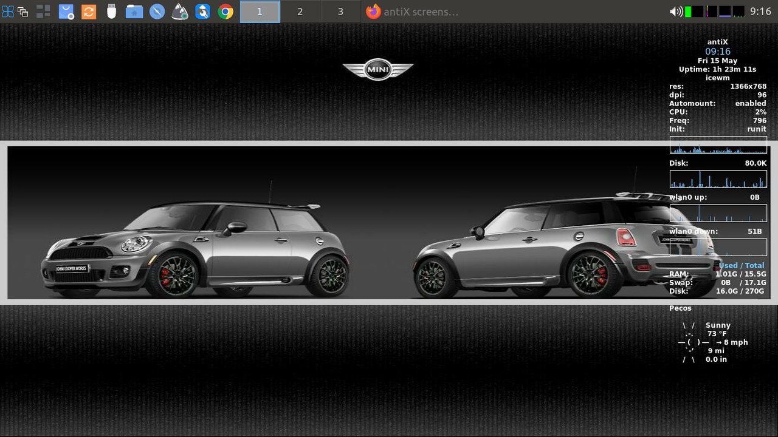
Task: Click the taskbar clock showing 9:16
Action: coord(760,12)
